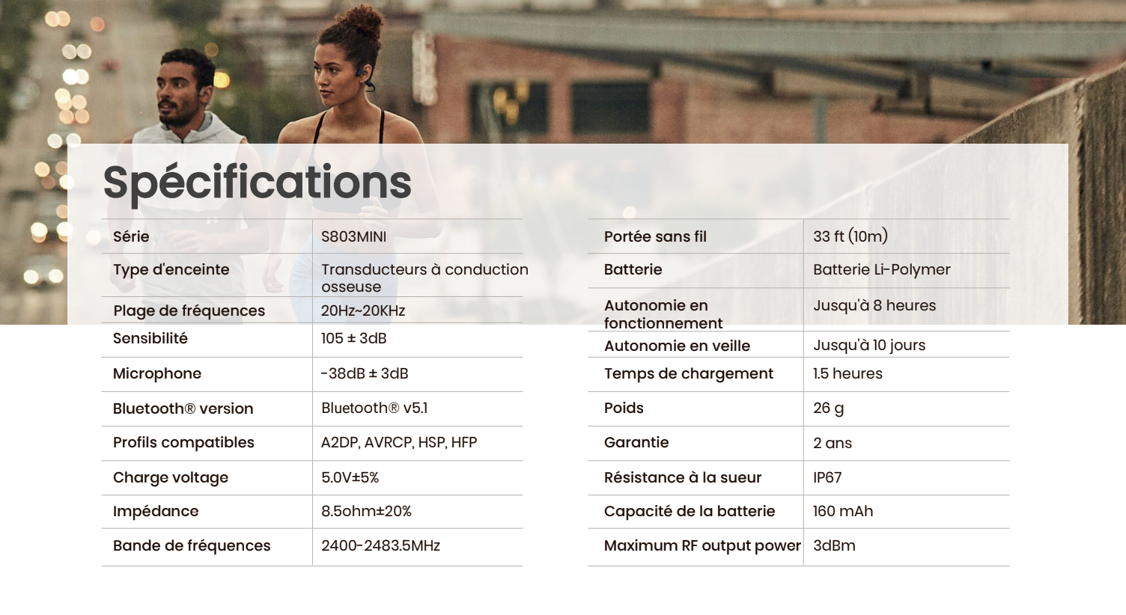Screen dimensions: 1126x615
Task: Select the Portée sans fil label
Action: (655, 236)
